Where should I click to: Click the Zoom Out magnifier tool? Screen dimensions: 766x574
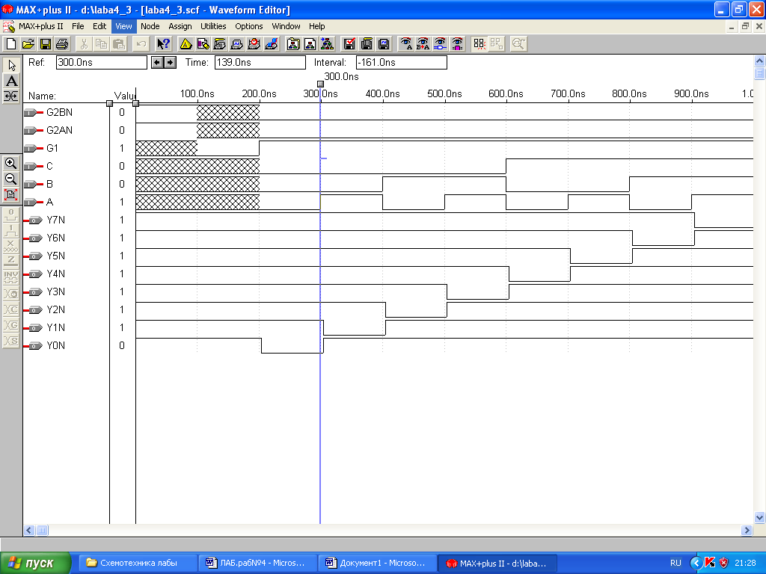tap(10, 179)
